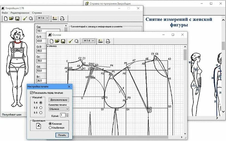Click right arrow of Основа horizontal scrollbar
The width and height of the screenshot is (226, 141).
pyautogui.click(x=182, y=137)
